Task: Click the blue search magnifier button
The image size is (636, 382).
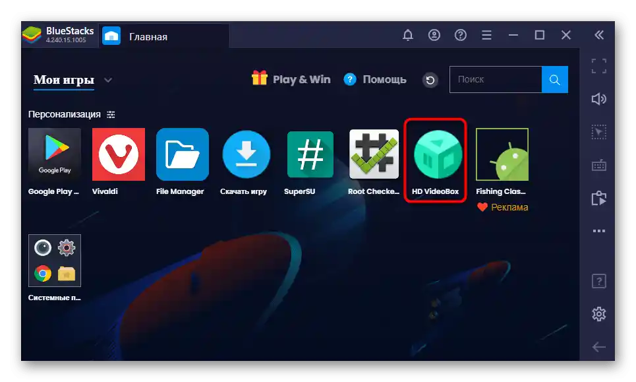Action: click(x=555, y=80)
